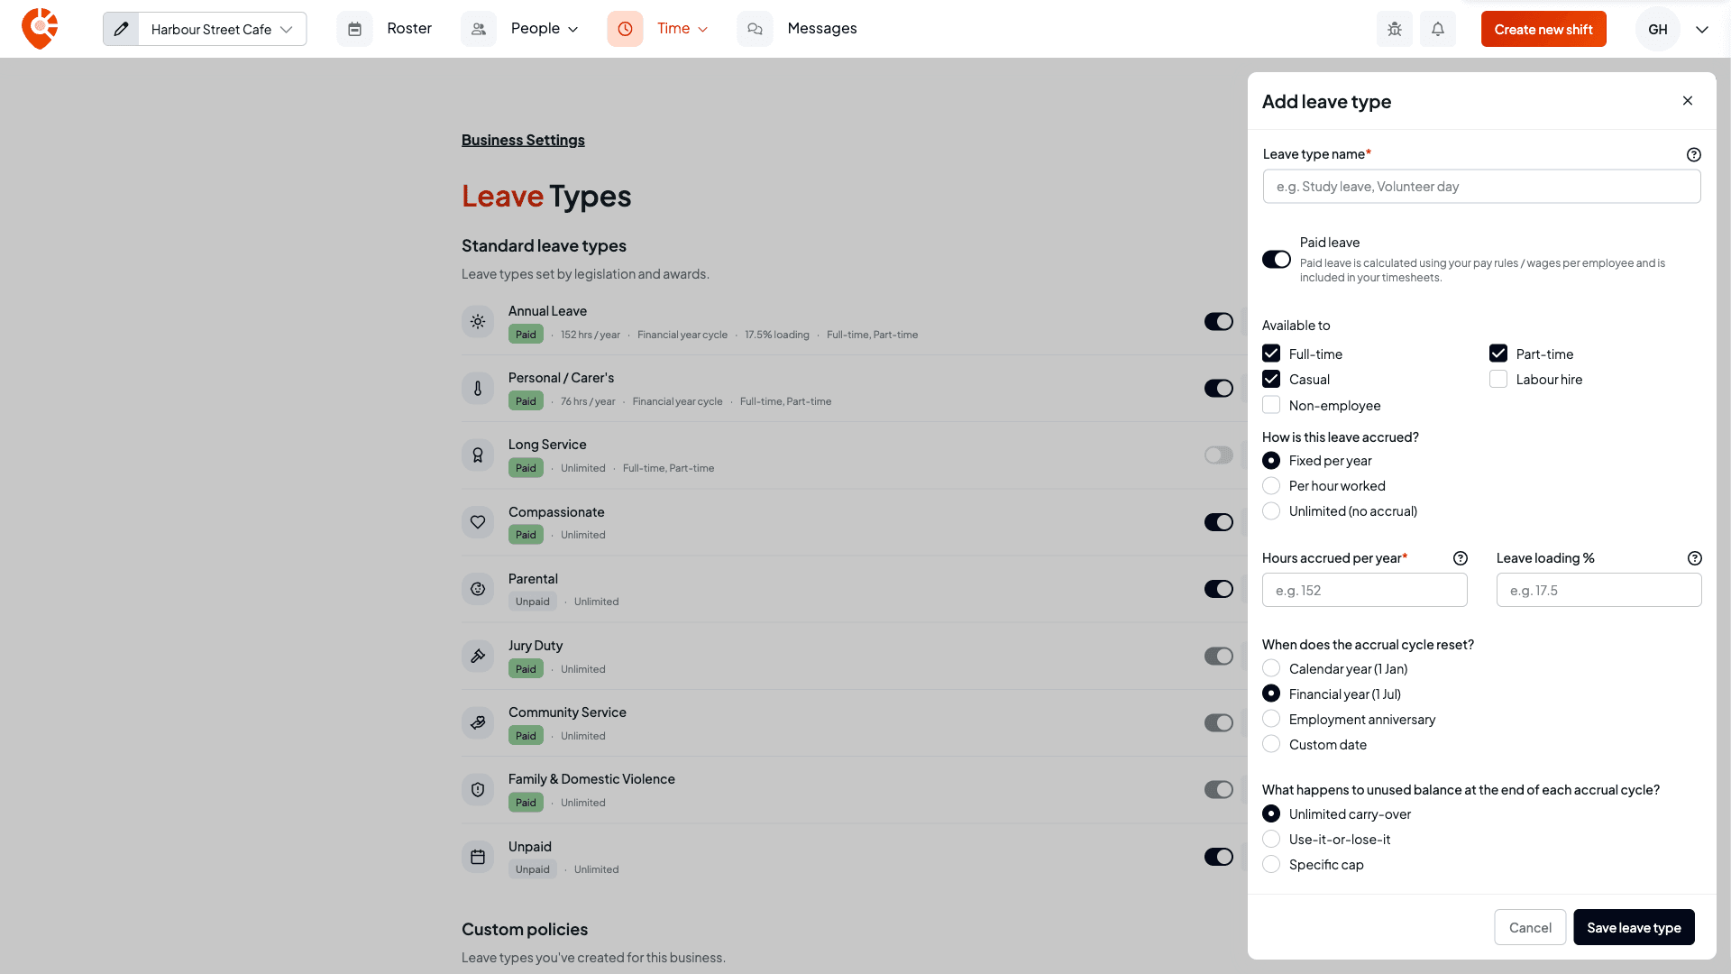Click the Leave loading % field
Screen dimensions: 1731x974
point(1599,591)
